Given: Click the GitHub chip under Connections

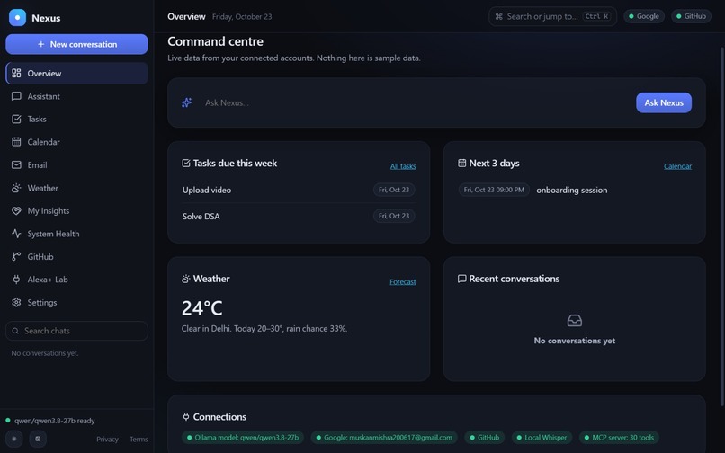Looking at the screenshot, I should [485, 438].
